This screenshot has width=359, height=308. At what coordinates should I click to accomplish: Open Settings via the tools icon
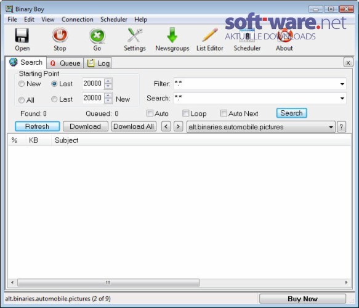pos(135,35)
